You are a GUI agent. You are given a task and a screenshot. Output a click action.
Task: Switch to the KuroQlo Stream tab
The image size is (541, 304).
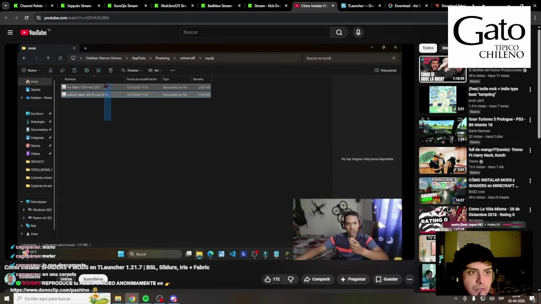point(126,6)
